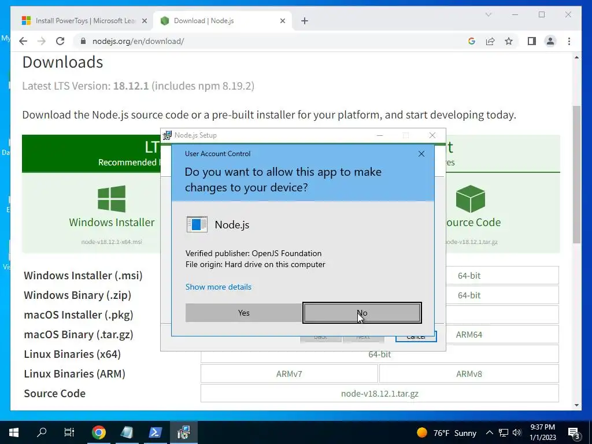Open volume control tray icon

point(517,432)
